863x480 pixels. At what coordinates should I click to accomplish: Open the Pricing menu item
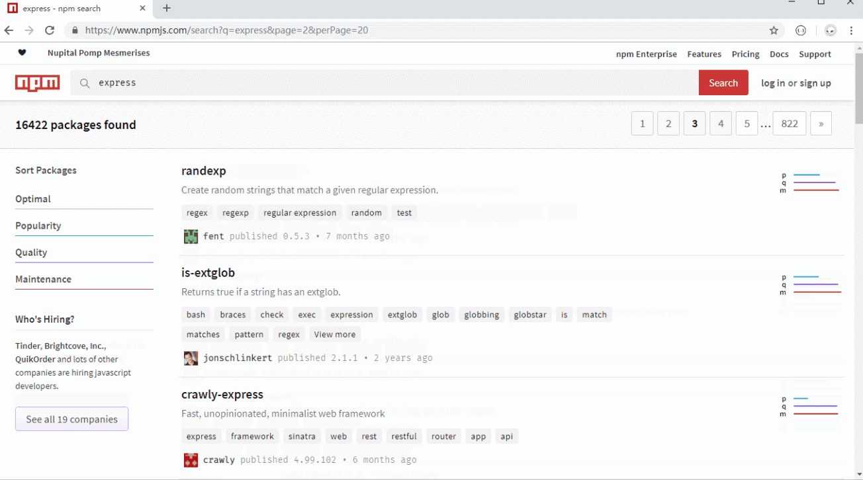pyautogui.click(x=745, y=54)
